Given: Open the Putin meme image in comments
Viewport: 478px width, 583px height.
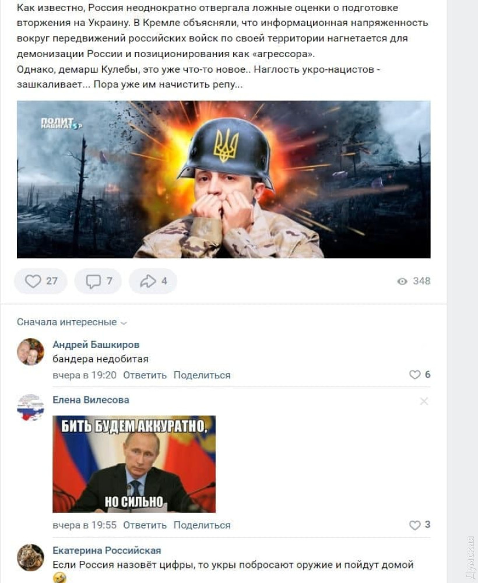Looking at the screenshot, I should click(x=134, y=464).
